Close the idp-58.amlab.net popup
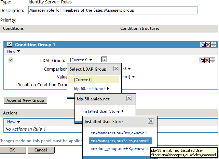Viewport: 219px width, 159px height. [129, 98]
